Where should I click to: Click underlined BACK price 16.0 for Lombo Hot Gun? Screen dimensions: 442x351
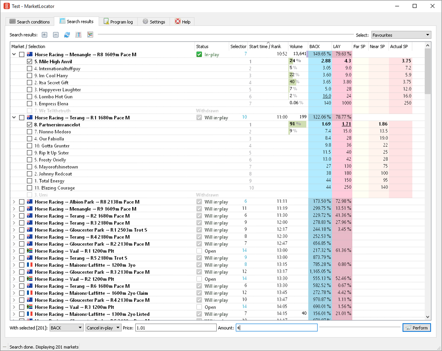click(327, 96)
